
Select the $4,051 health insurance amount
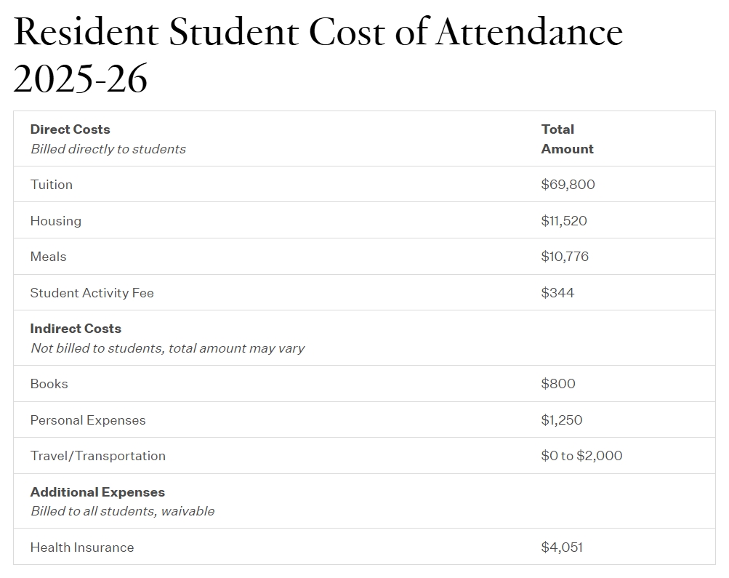coord(562,547)
